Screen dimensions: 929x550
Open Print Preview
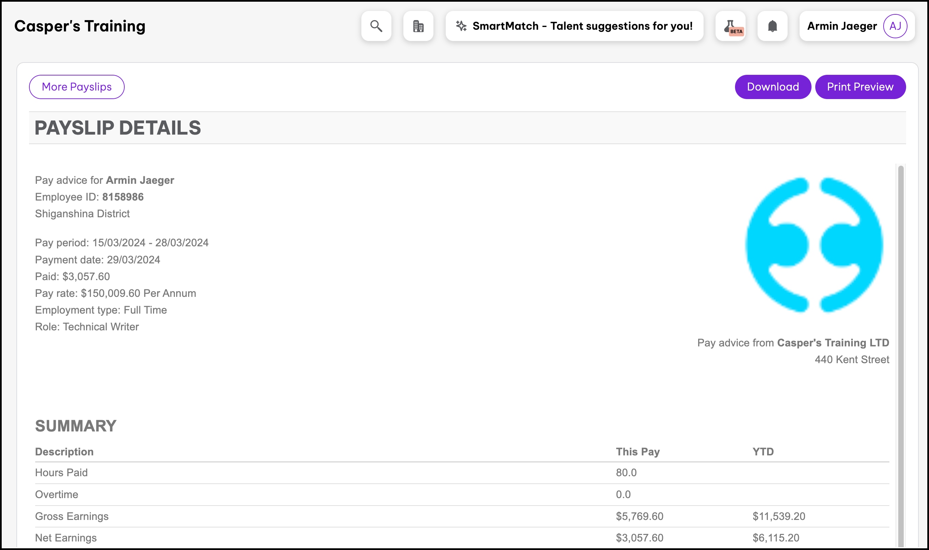[860, 87]
